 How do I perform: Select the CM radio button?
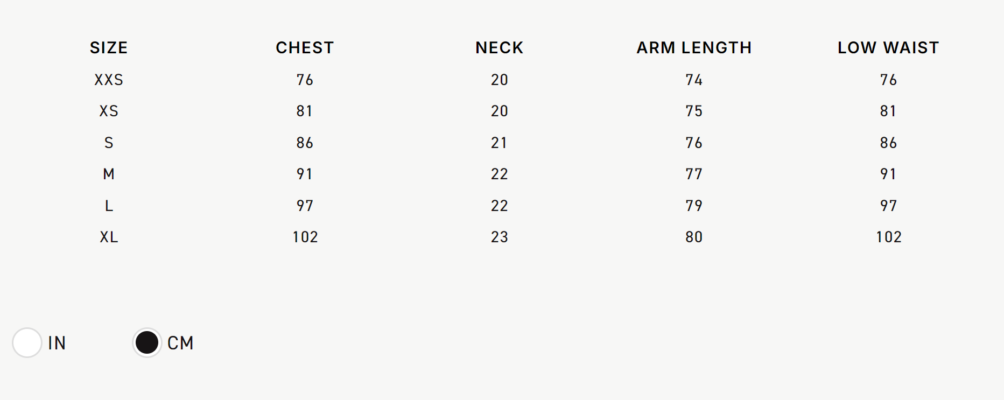[x=147, y=342]
